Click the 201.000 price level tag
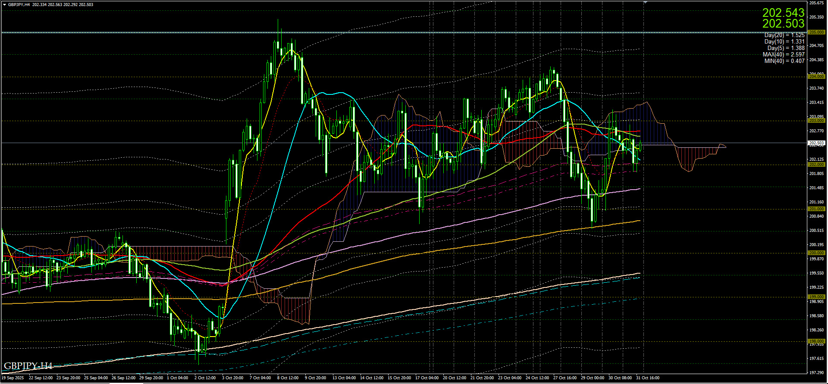 [816, 209]
